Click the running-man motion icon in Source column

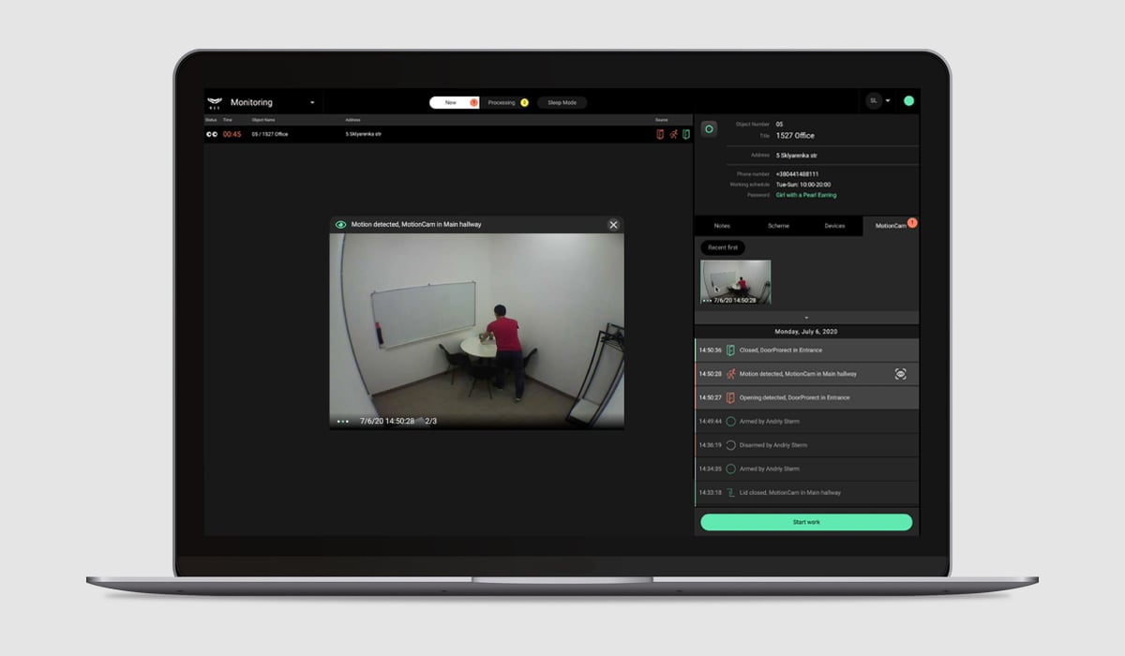[673, 134]
